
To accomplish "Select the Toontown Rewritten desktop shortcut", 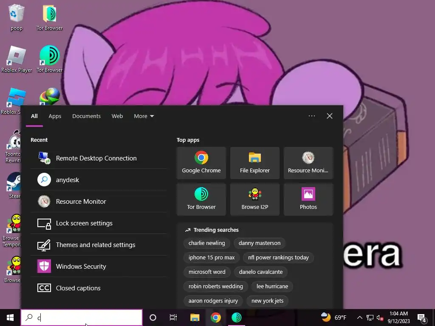I will click(12, 147).
